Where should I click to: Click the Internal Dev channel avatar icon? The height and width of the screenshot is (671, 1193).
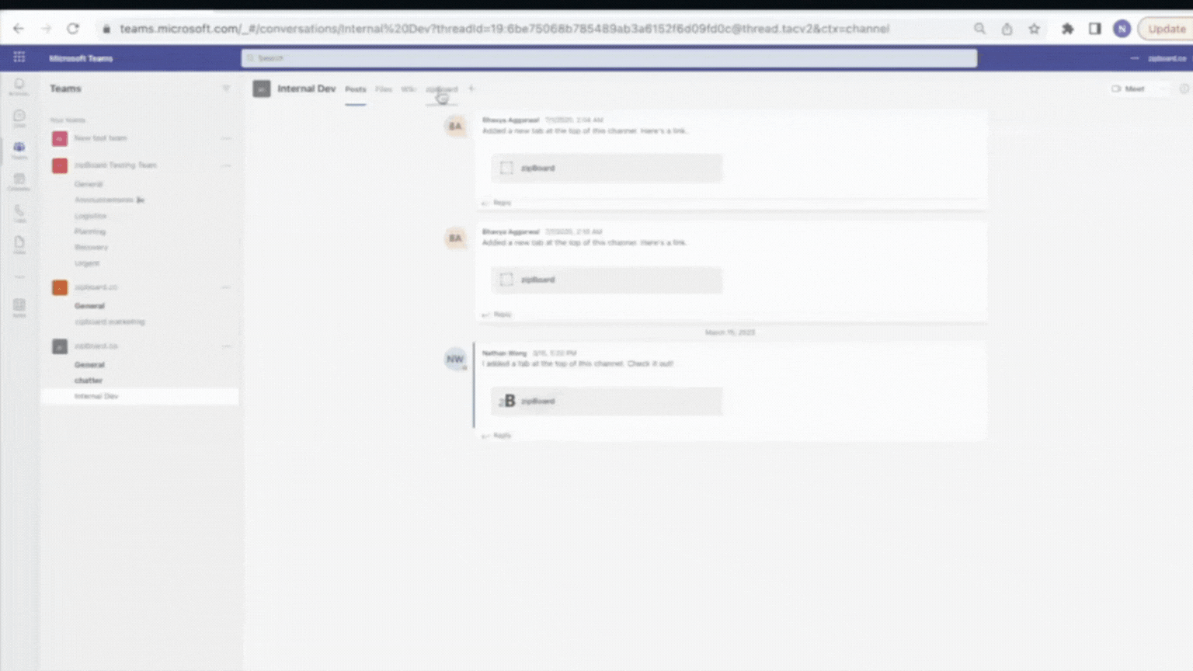pos(262,89)
